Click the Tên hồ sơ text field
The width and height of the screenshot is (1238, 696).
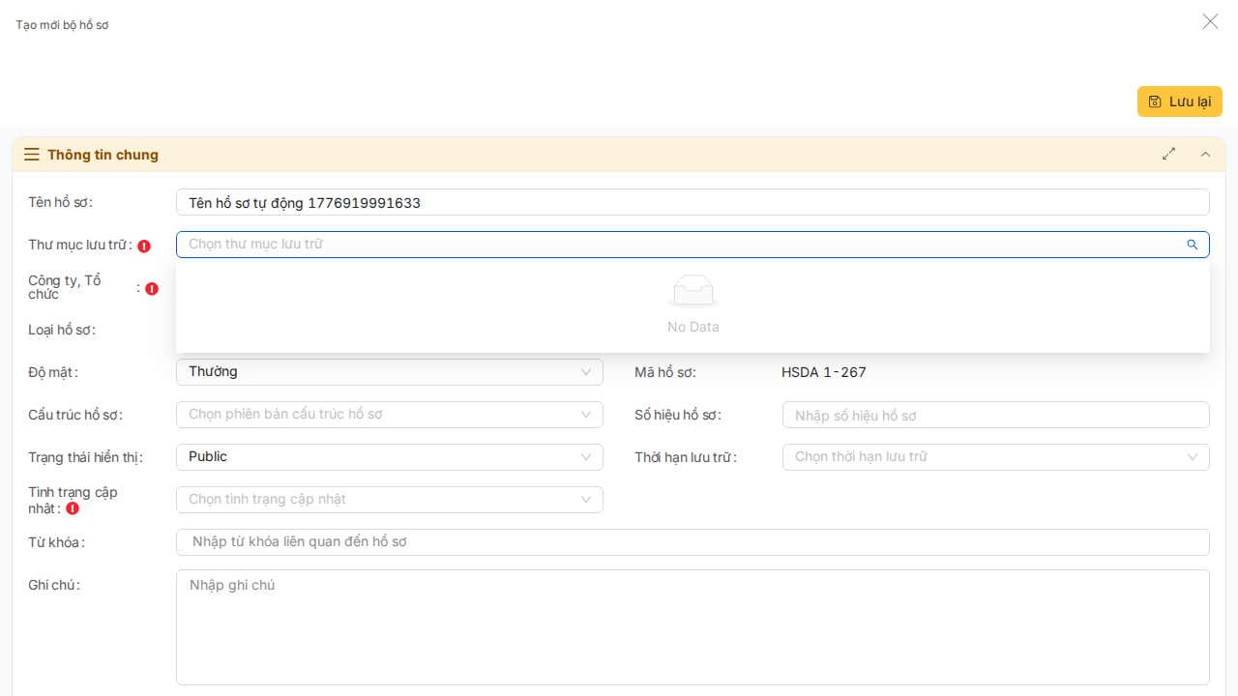[x=692, y=202]
